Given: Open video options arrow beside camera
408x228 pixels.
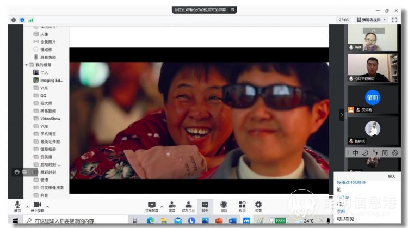Looking at the screenshot, I should [47, 207].
